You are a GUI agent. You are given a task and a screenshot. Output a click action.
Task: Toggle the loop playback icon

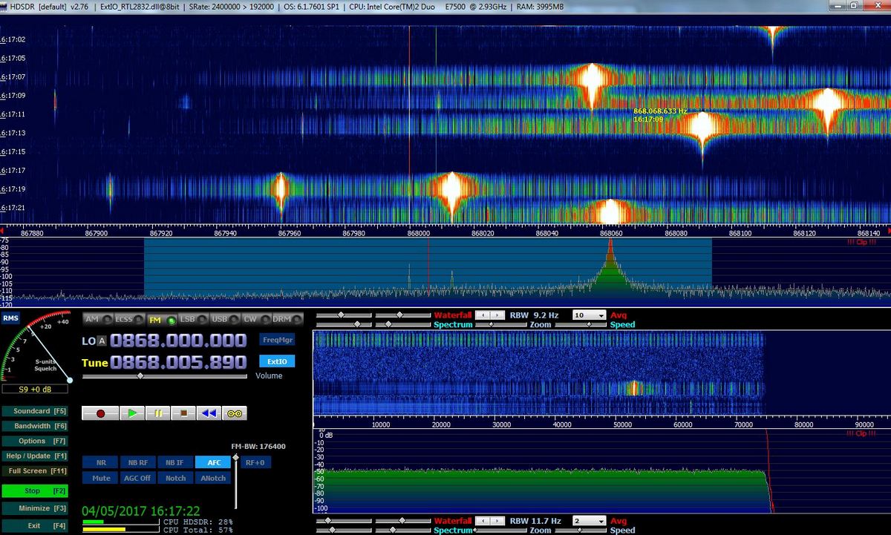235,413
